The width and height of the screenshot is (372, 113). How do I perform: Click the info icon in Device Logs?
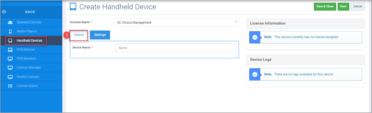point(255,74)
